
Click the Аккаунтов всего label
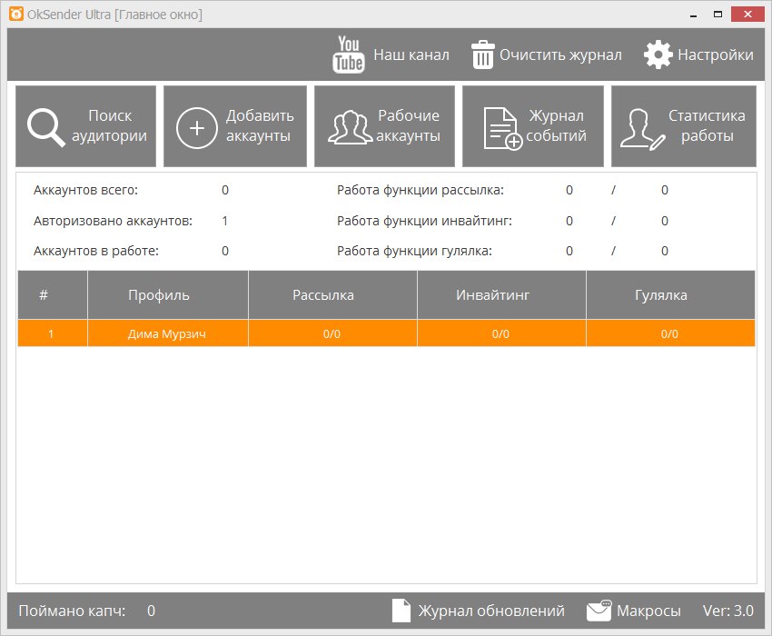[x=85, y=190]
